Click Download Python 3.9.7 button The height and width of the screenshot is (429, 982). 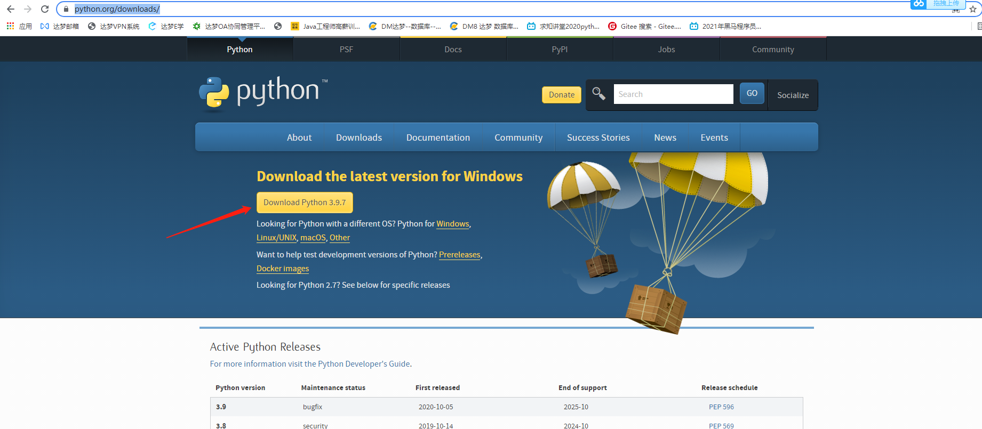(x=305, y=203)
